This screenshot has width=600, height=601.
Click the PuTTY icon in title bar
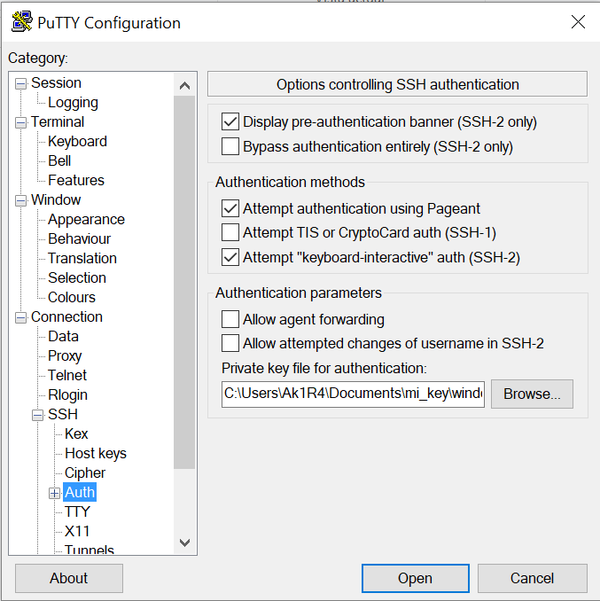pyautogui.click(x=22, y=22)
